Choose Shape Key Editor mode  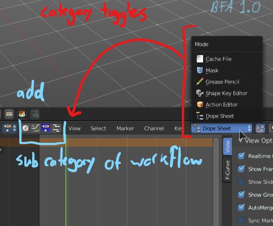tap(227, 93)
